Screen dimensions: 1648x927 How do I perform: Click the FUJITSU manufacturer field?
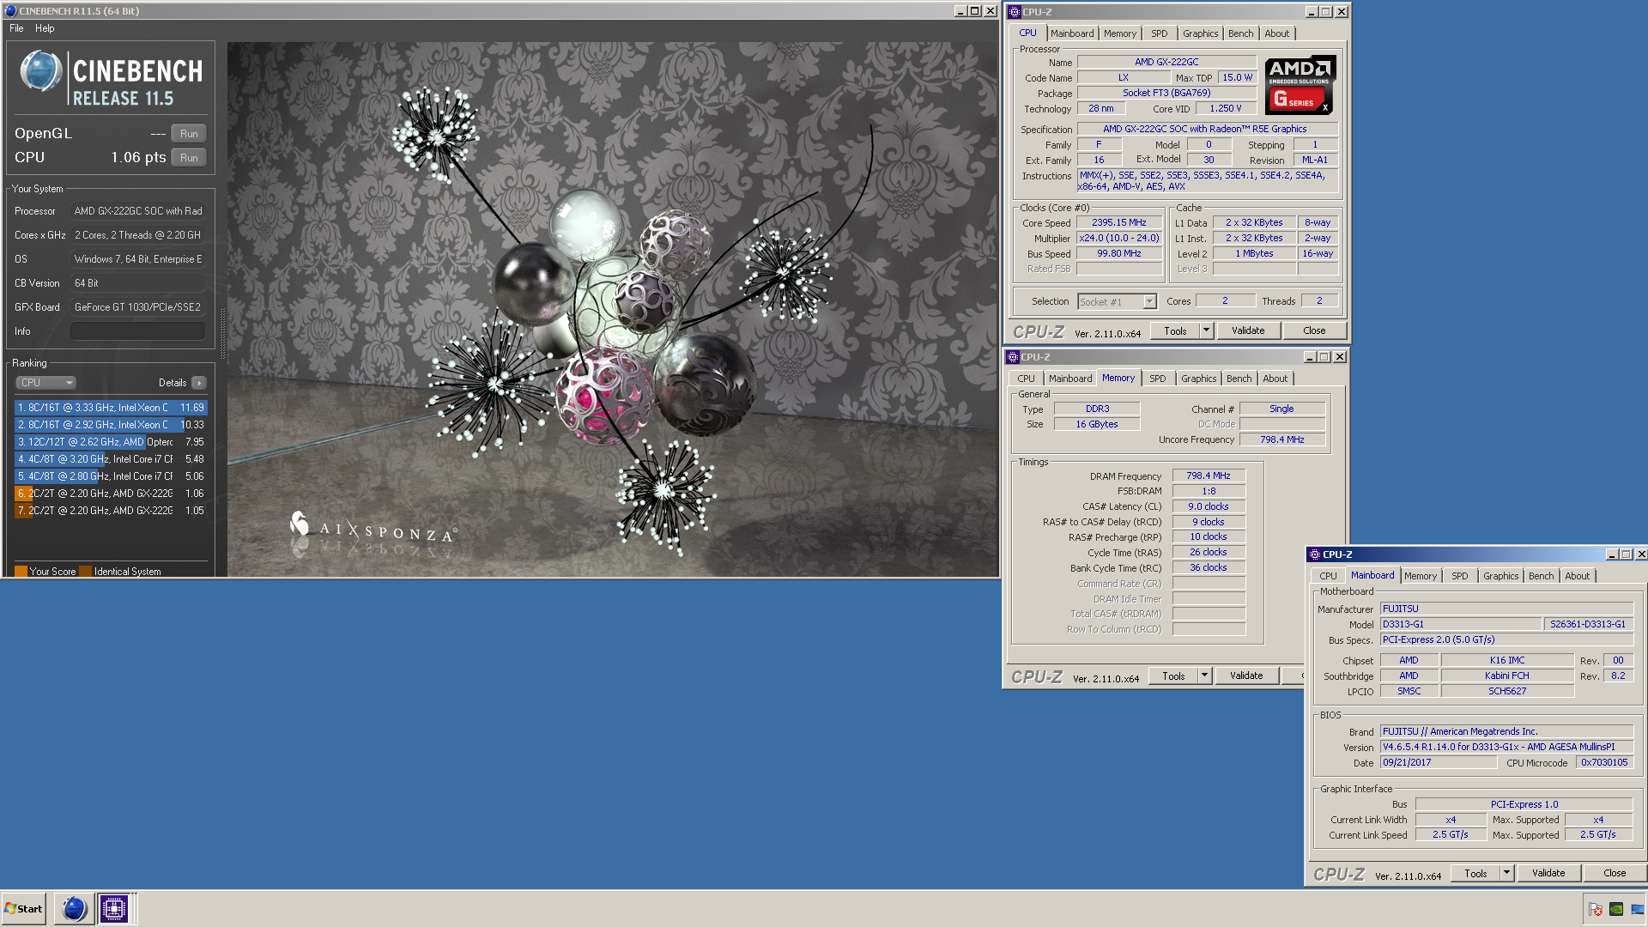click(x=1506, y=609)
